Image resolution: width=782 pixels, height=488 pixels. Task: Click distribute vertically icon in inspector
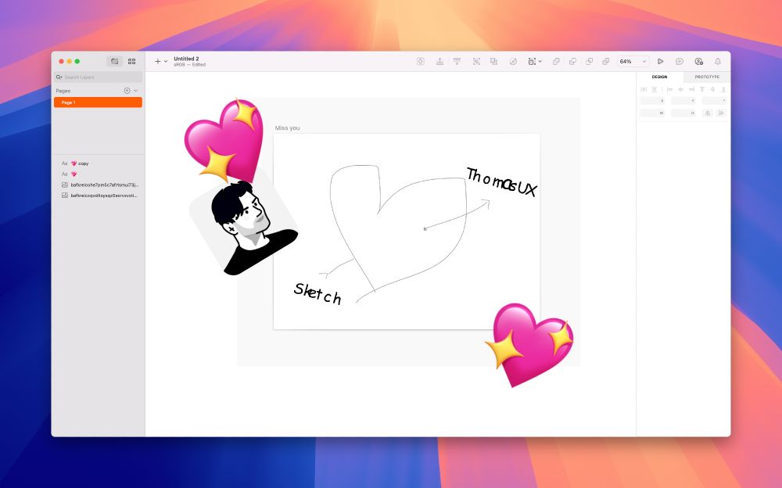point(654,89)
